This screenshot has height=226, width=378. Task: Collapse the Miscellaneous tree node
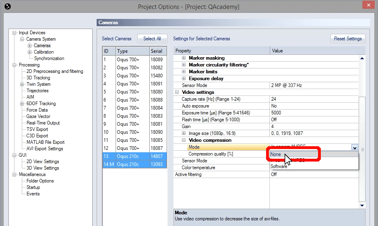pos(14,174)
